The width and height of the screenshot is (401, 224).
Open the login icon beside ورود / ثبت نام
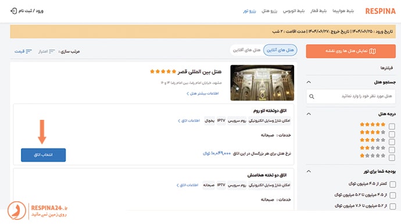13,11
